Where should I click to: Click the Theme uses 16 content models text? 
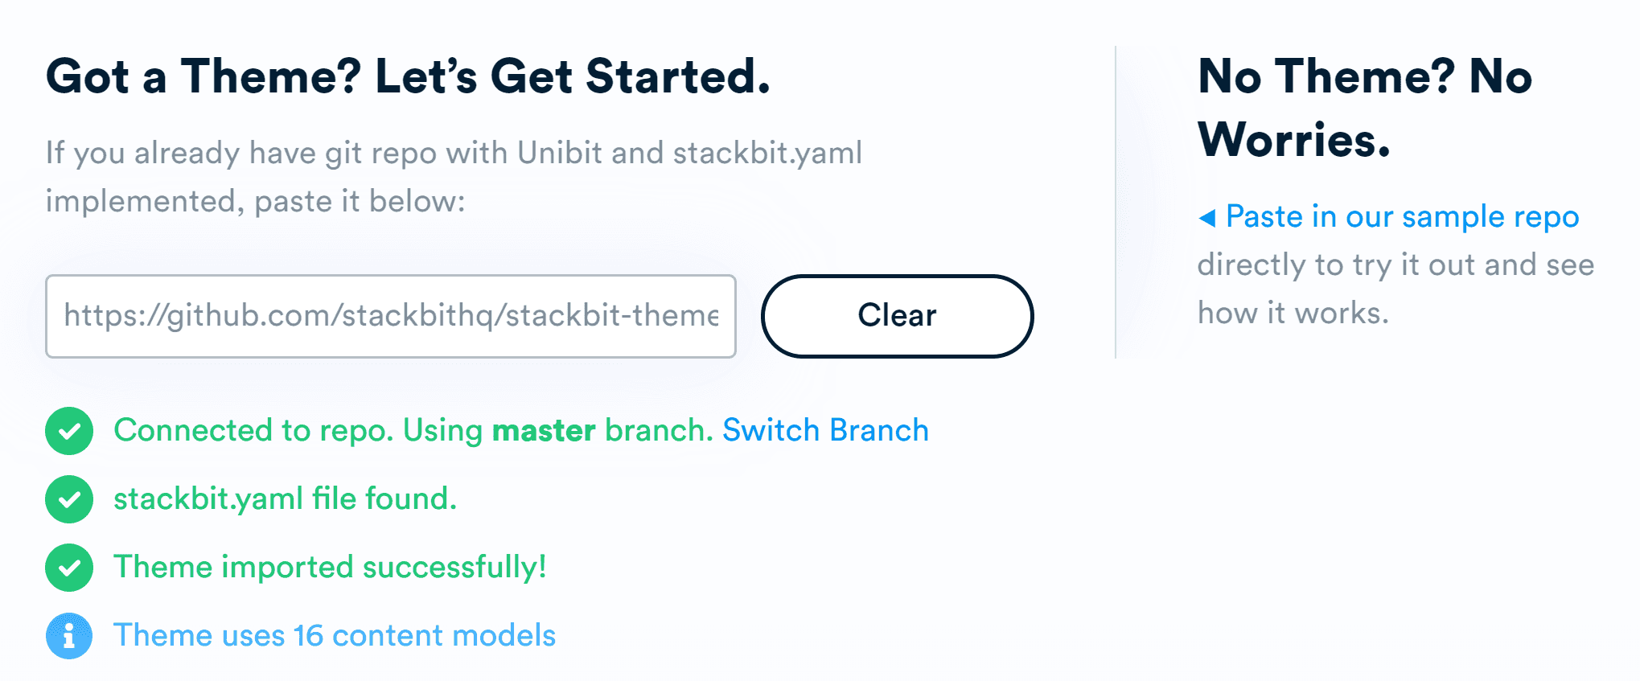pyautogui.click(x=335, y=636)
